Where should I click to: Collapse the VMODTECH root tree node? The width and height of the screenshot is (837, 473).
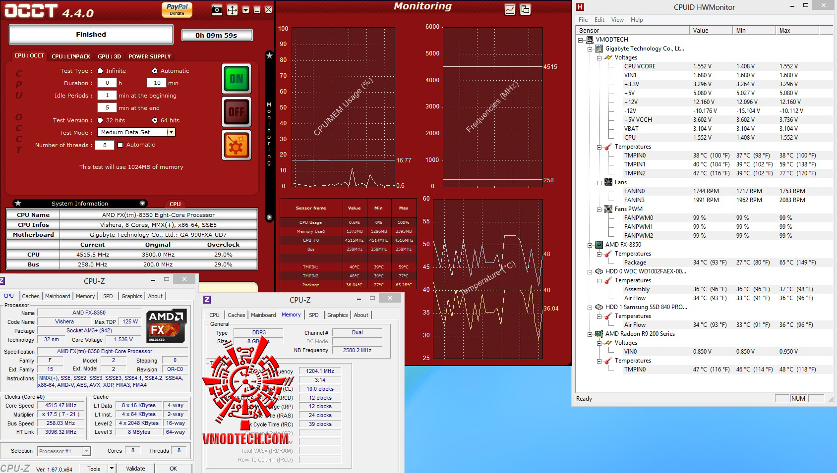click(x=581, y=40)
